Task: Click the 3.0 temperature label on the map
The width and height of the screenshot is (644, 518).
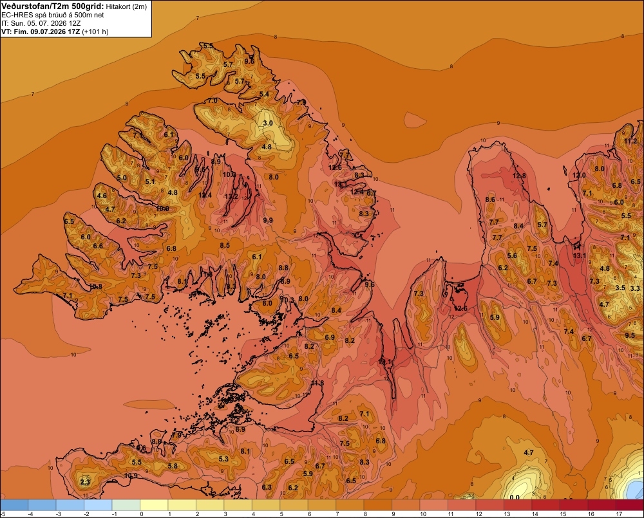Action: pyautogui.click(x=268, y=123)
